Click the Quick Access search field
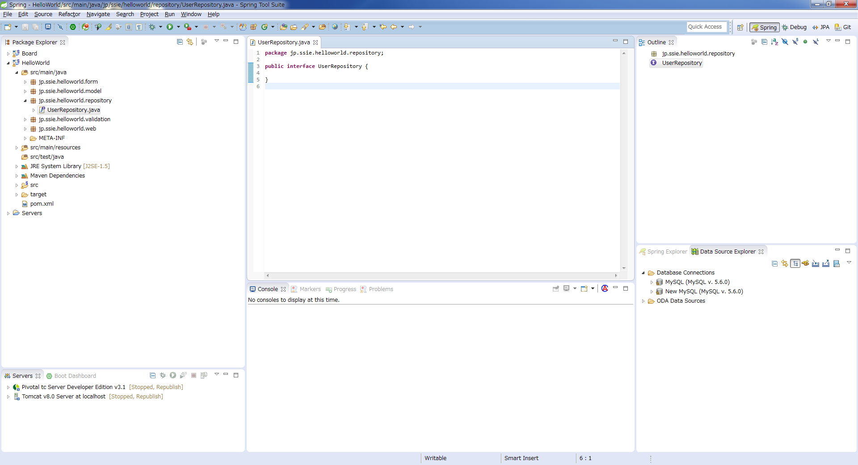858x465 pixels. coord(706,27)
